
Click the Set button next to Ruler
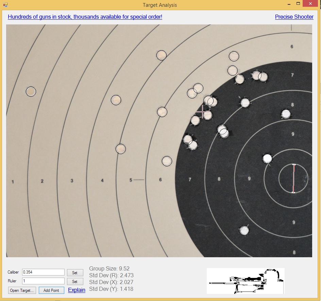(75, 282)
